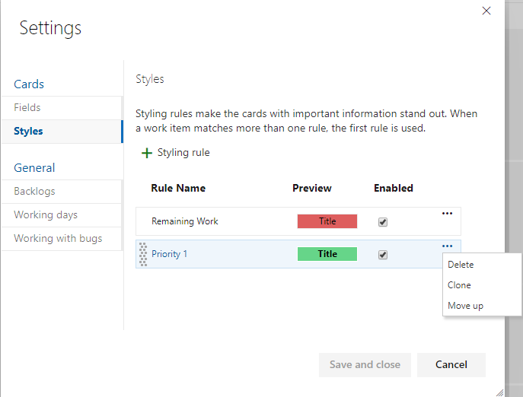
Task: Click the General section heading
Action: pyautogui.click(x=34, y=168)
